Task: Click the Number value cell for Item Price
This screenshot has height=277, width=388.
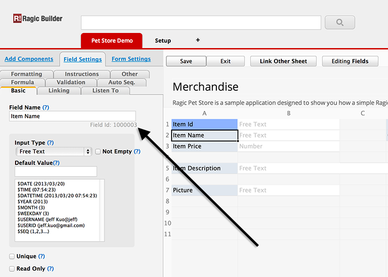Action: (289, 147)
